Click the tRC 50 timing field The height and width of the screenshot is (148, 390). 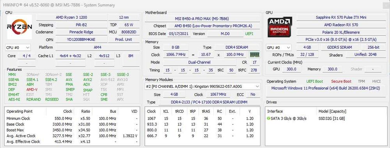pos(231,70)
